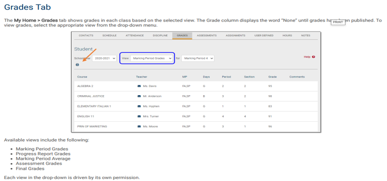Viewport: 387px width, 181px height.
Task: Switch to the Hours tab
Action: click(x=287, y=36)
